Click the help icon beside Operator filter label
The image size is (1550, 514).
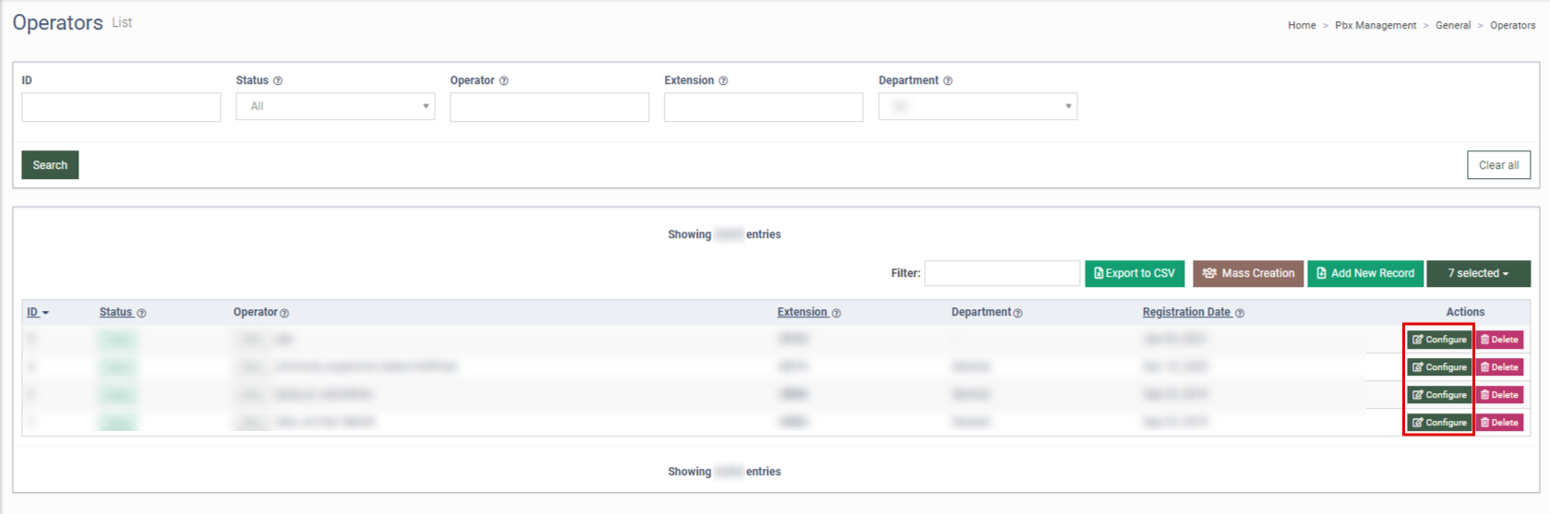(504, 81)
